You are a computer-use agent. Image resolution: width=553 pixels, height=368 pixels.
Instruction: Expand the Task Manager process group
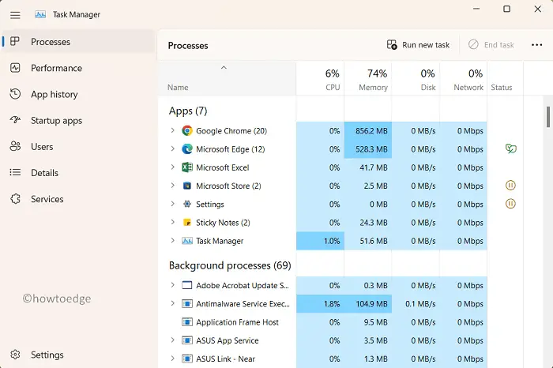[172, 240]
